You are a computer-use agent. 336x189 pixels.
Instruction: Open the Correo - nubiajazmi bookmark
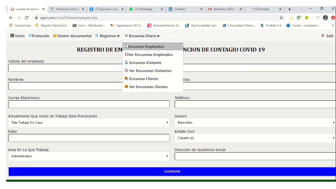(x=303, y=25)
